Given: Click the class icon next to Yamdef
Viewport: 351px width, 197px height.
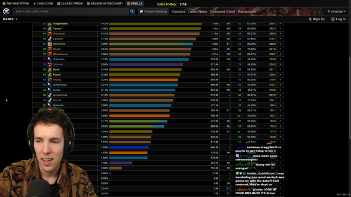Looking at the screenshot, I should (50, 28).
